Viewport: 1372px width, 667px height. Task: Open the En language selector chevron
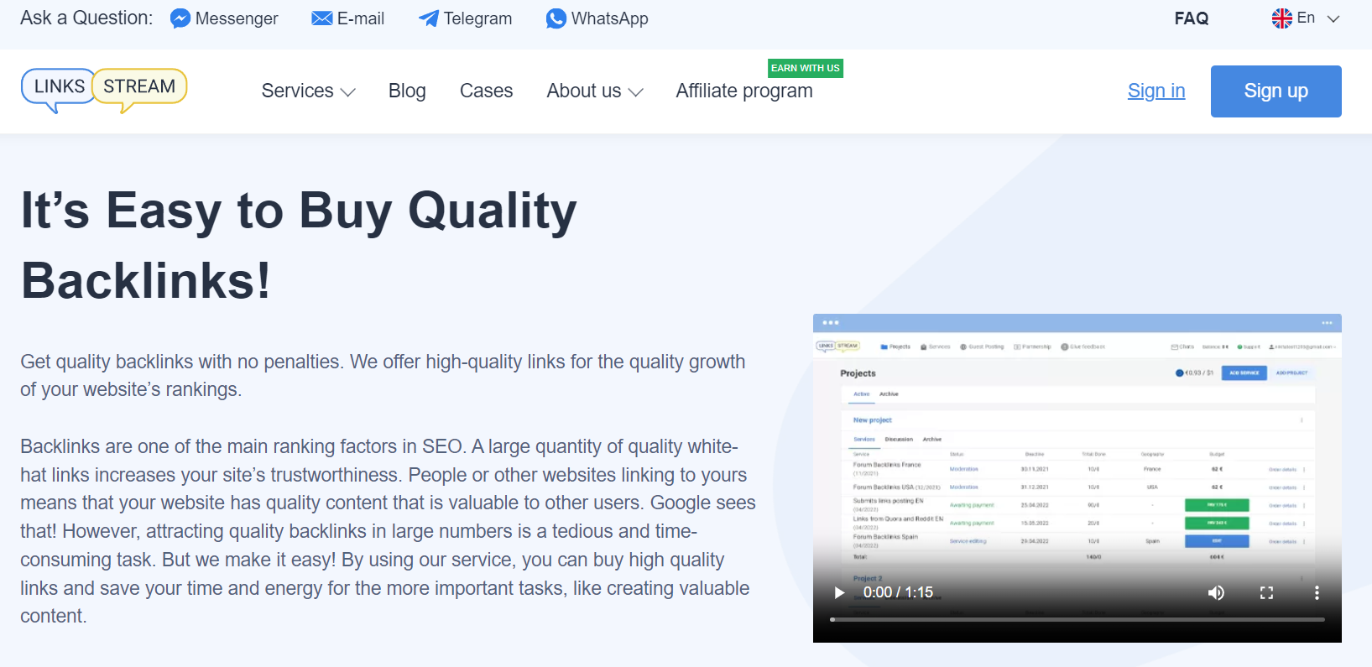coord(1333,18)
